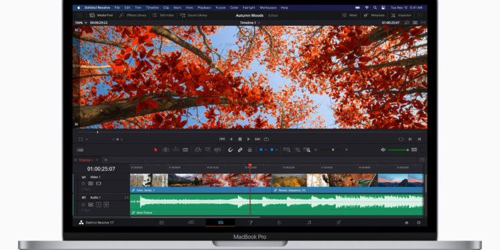Open the Clip menu
Screen dimensions: 500x250
click(166, 7)
